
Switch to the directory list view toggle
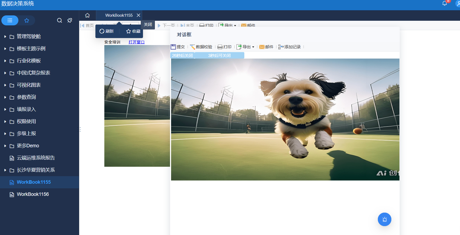pos(10,21)
